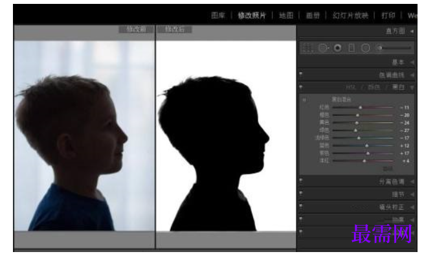Click the before photo of the boy
424x254 pixels.
coord(84,136)
